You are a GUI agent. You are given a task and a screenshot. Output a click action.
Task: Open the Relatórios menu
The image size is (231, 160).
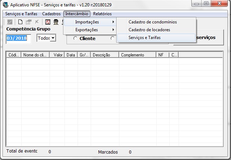tap(102, 14)
